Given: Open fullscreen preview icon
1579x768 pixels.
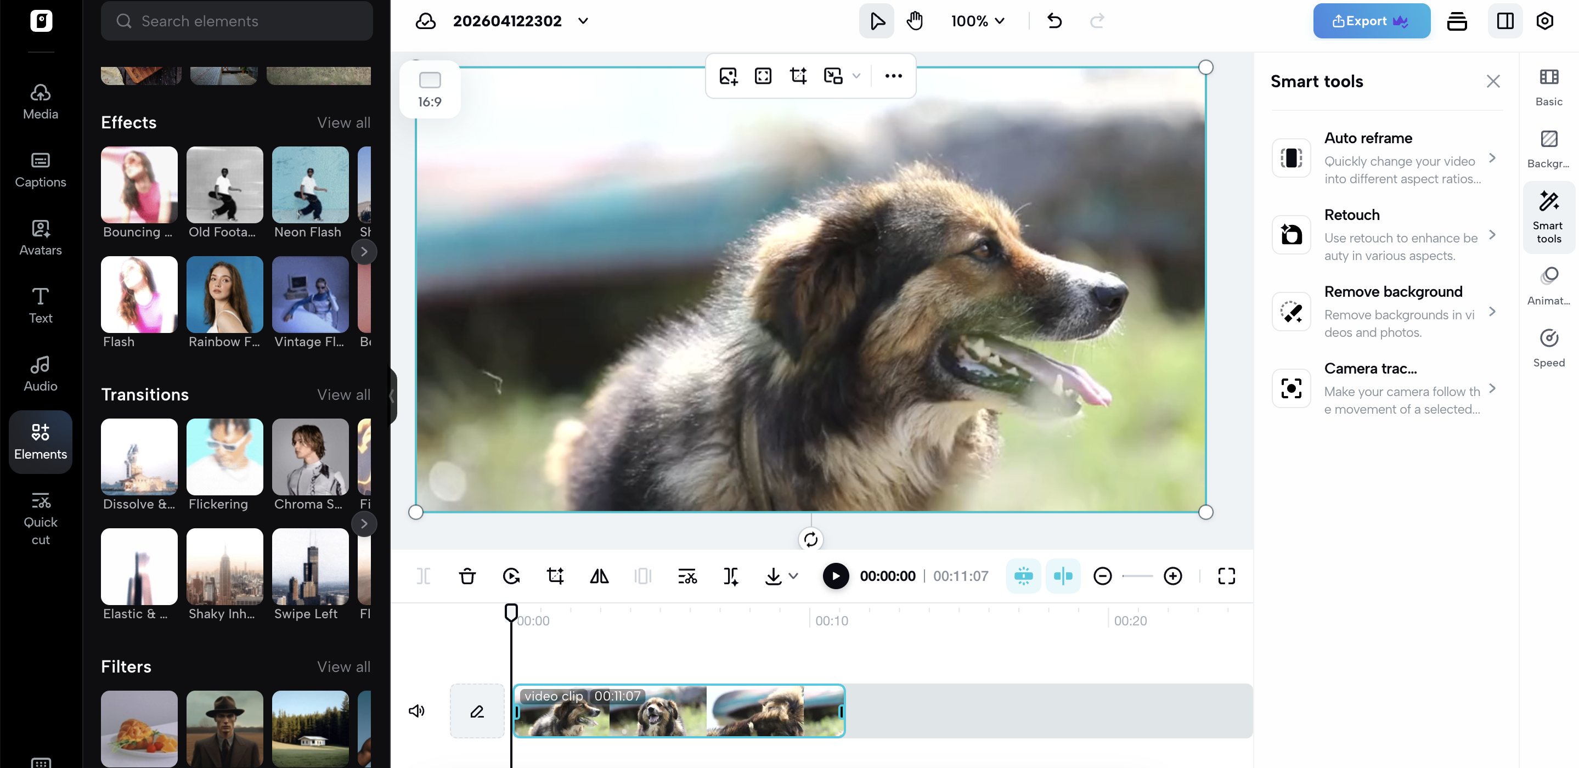Looking at the screenshot, I should coord(1226,576).
